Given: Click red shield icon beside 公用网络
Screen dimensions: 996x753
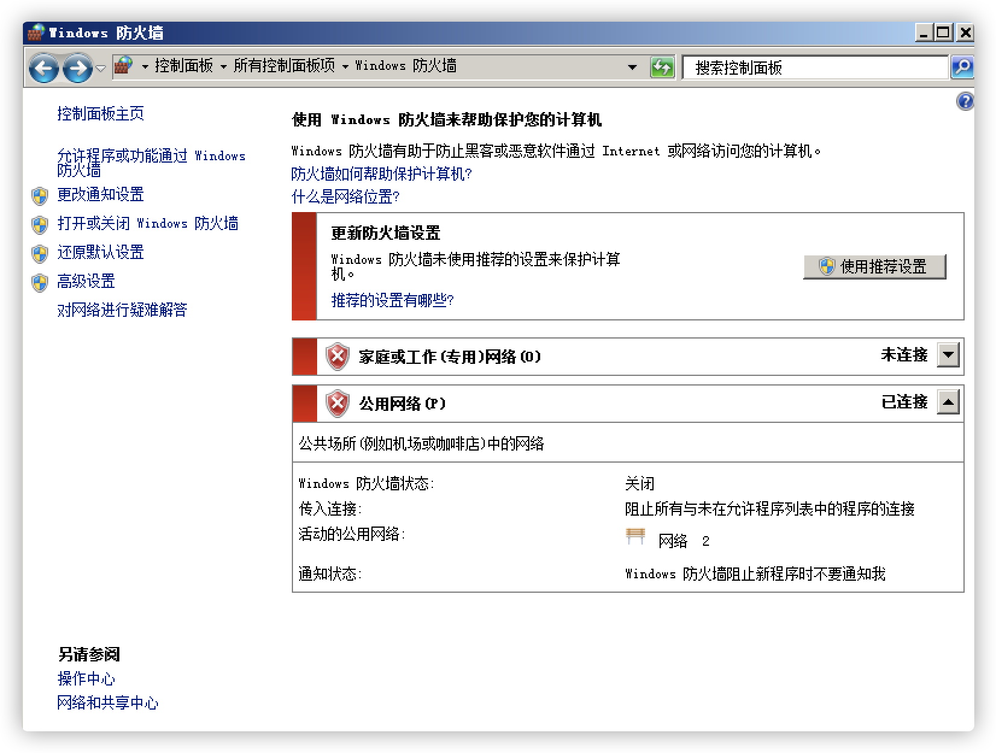Looking at the screenshot, I should click(x=338, y=404).
